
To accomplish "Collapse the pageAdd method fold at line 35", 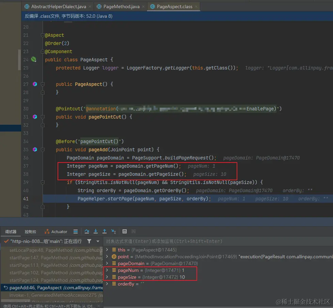I will tap(43, 150).
